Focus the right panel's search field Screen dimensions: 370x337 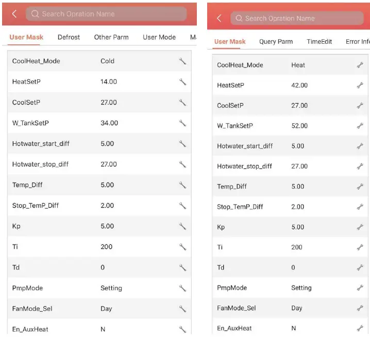(296, 18)
